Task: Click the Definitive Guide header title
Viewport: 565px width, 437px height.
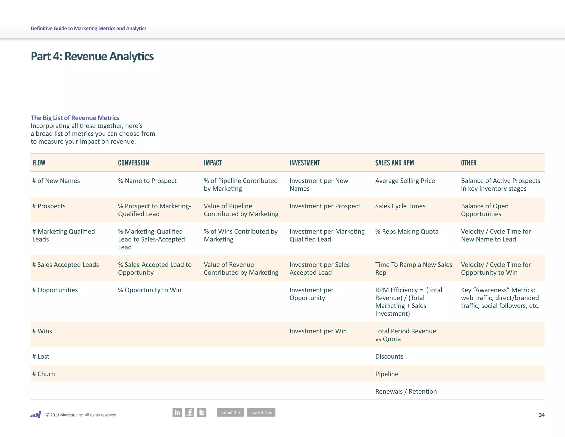Action: coord(88,28)
